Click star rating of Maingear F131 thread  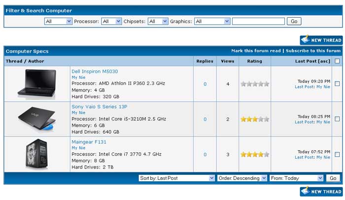(x=255, y=155)
